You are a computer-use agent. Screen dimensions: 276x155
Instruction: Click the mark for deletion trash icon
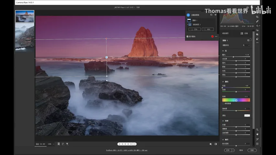click(135, 144)
